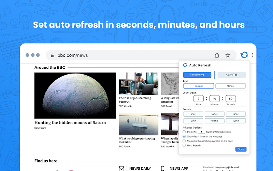This screenshot has width=273, height=171.
Task: Select the Manual type option
Action: tap(231, 86)
